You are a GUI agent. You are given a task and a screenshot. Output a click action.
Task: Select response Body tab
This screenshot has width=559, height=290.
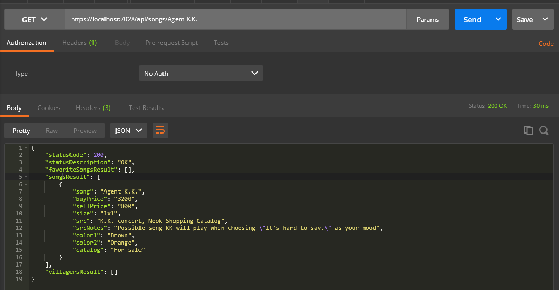click(14, 108)
